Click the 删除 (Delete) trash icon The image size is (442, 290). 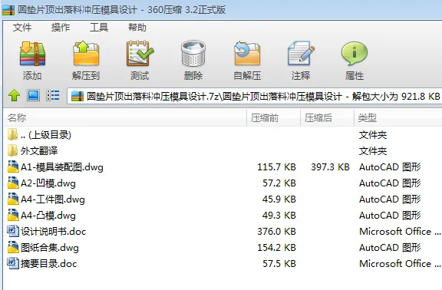[x=193, y=54]
